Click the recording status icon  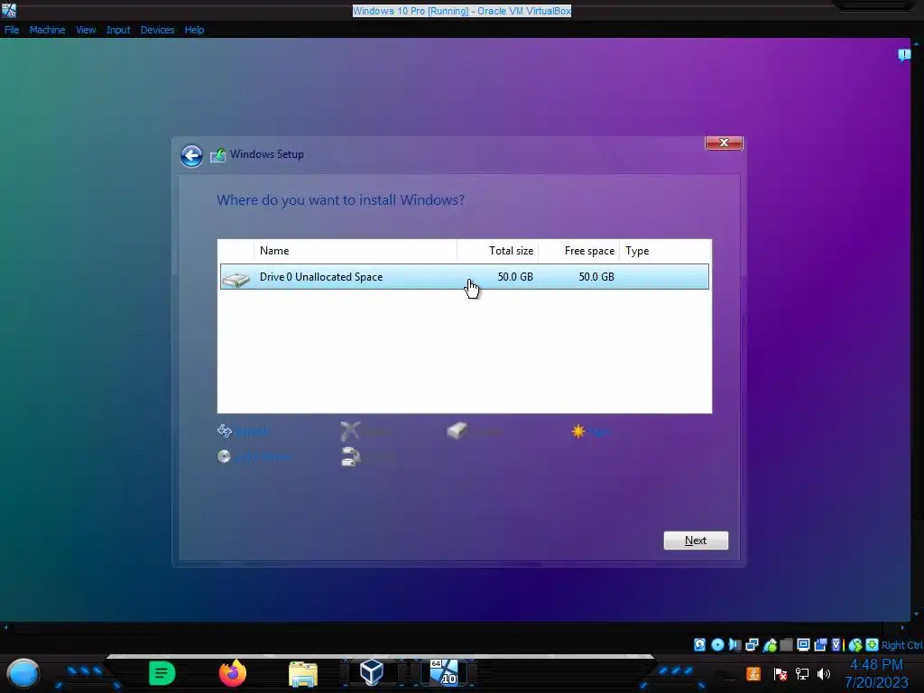pos(820,644)
